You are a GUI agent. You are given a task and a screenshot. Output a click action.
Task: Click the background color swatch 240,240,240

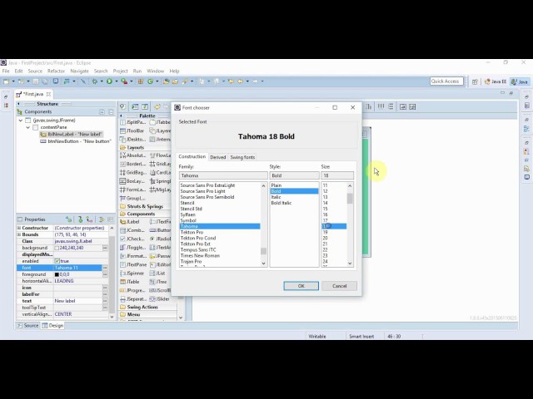tap(57, 248)
